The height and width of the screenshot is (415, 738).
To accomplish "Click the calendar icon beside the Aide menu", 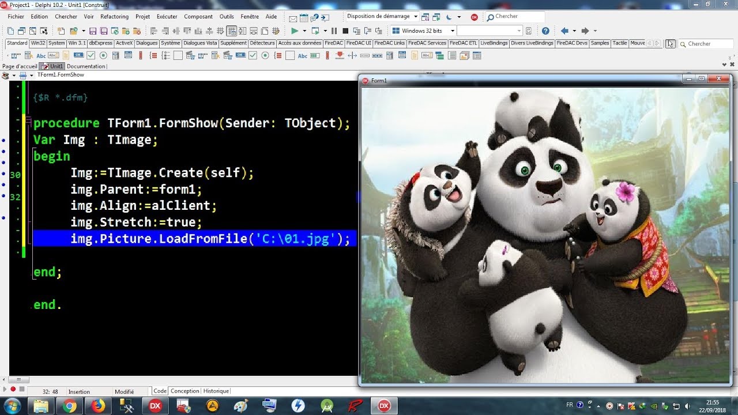I will [304, 18].
